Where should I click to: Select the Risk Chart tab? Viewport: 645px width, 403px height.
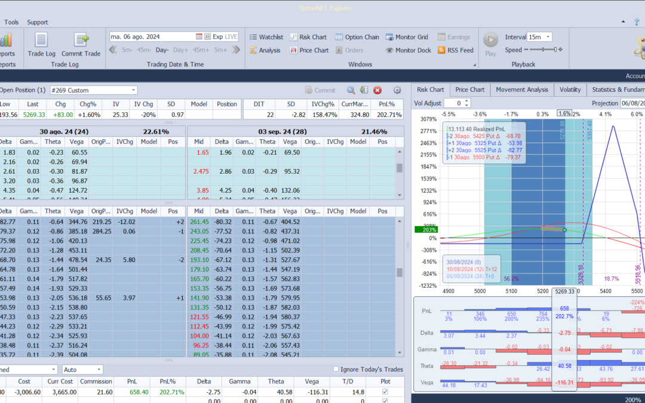tap(430, 90)
